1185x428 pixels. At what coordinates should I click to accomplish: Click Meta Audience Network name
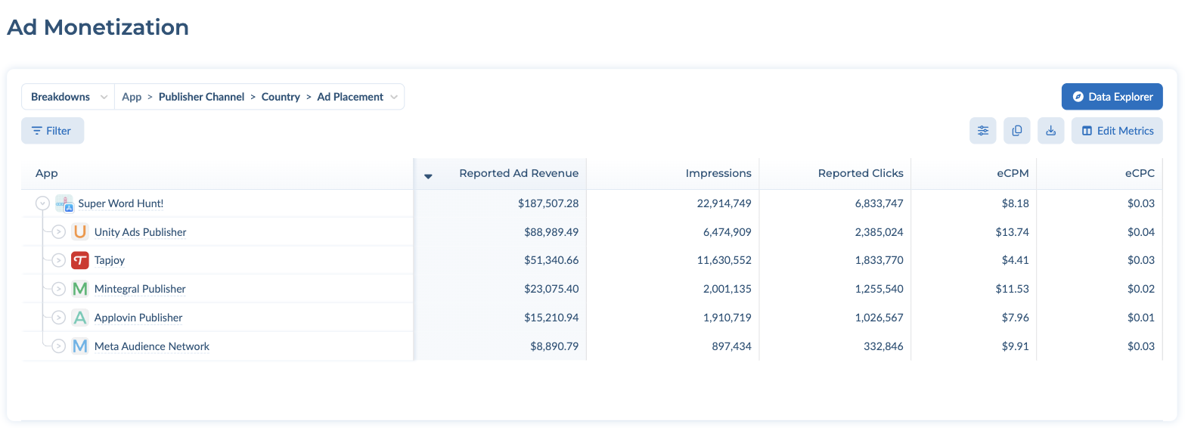pyautogui.click(x=152, y=346)
